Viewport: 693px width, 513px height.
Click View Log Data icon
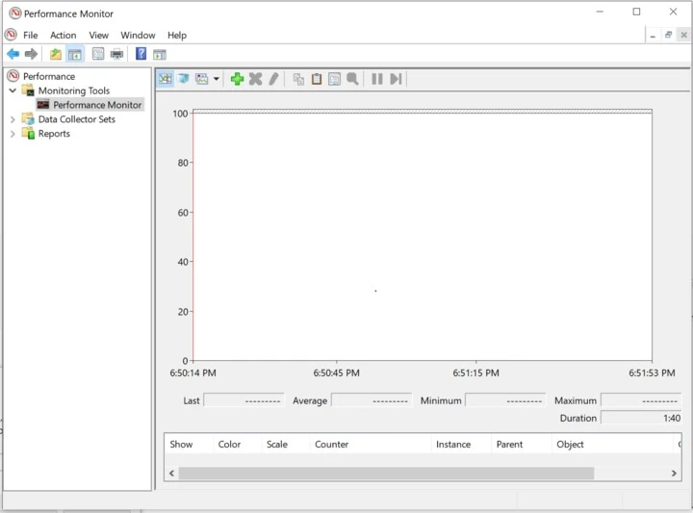point(183,79)
